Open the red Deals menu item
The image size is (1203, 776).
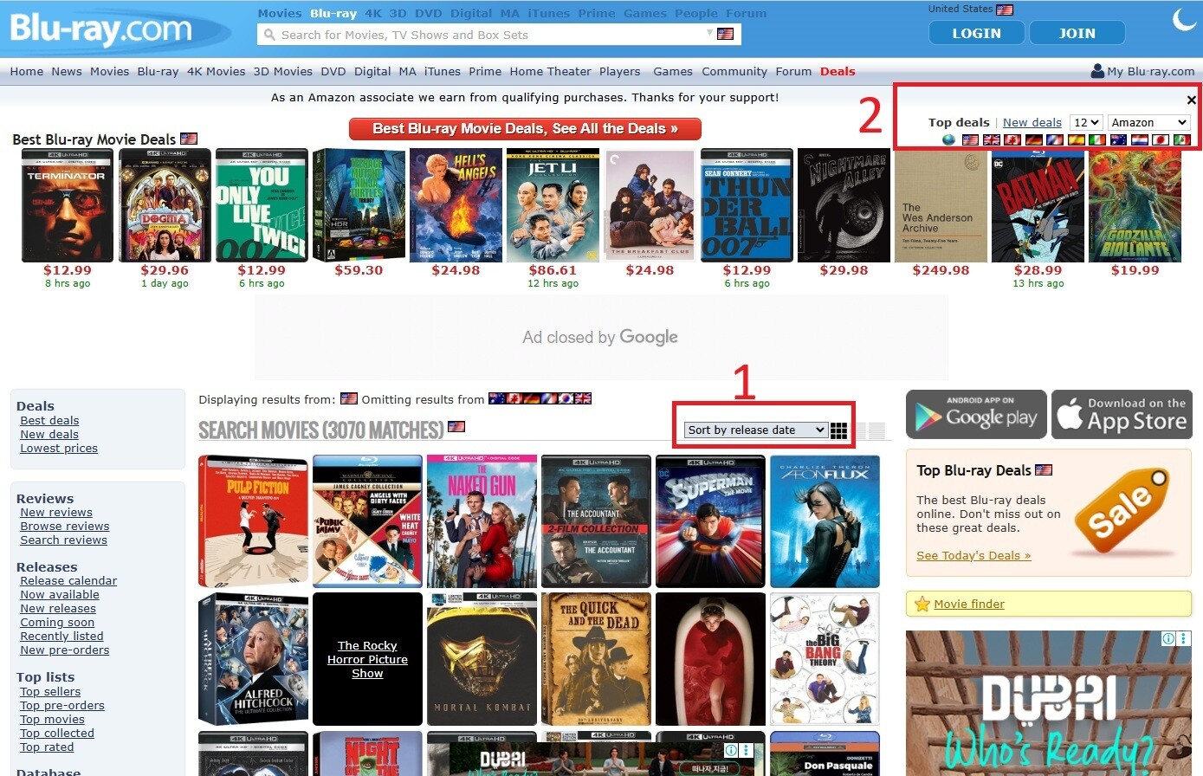coord(838,72)
